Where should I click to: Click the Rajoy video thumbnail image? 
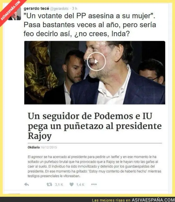95,73
